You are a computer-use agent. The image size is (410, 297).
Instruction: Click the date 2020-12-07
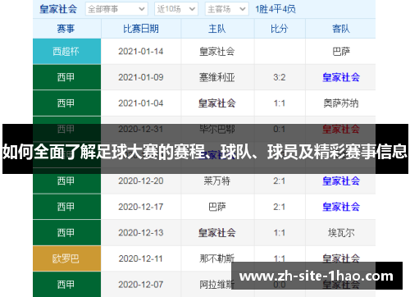click(x=141, y=285)
